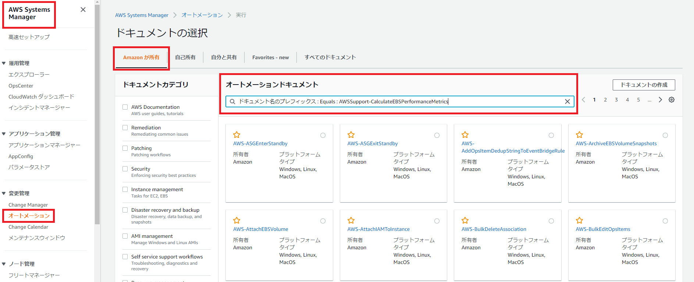
Task: Choose the AWS-BulkDeleteAssociation radio button
Action: coord(551,221)
